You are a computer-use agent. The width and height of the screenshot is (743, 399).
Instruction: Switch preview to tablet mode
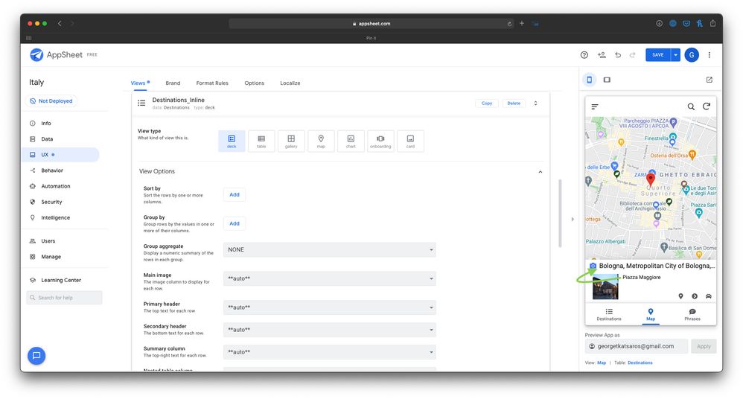click(x=607, y=80)
